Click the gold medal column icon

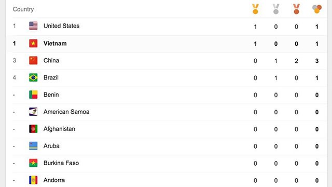(255, 9)
